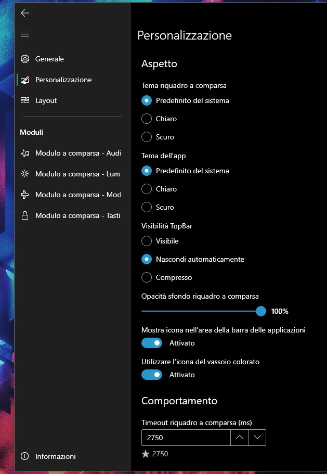The width and height of the screenshot is (327, 474).
Task: Click the Generale gear icon
Action: pyautogui.click(x=25, y=59)
